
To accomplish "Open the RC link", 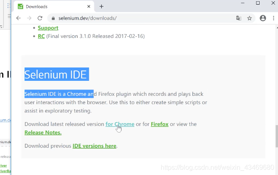I will pyautogui.click(x=41, y=36).
